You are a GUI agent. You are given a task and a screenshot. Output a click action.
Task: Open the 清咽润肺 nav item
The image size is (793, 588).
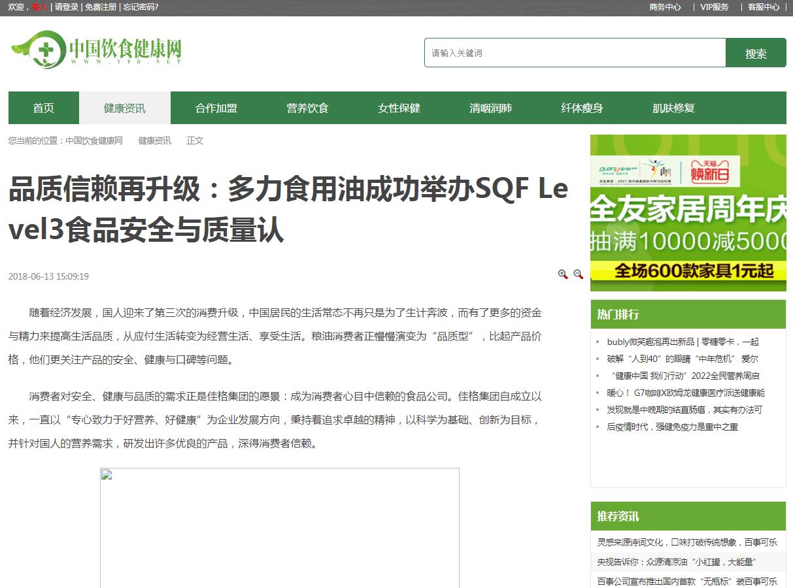tap(491, 108)
